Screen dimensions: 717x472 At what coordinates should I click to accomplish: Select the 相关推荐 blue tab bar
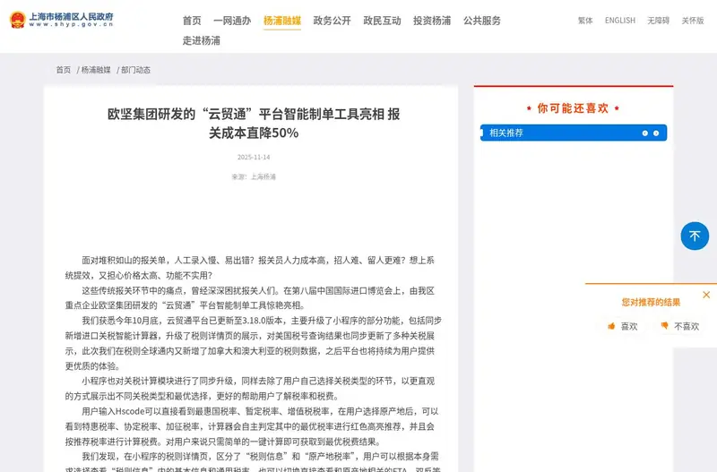(x=574, y=133)
